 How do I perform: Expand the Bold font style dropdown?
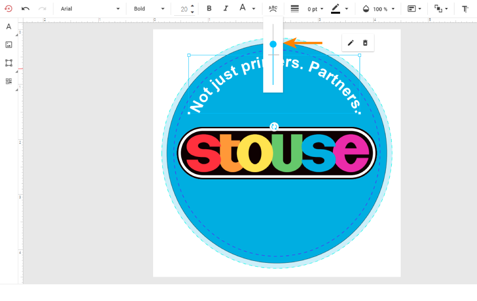[149, 9]
